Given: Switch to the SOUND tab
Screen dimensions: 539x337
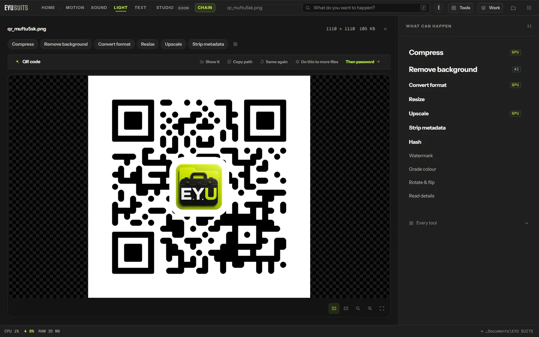Looking at the screenshot, I should click(99, 8).
